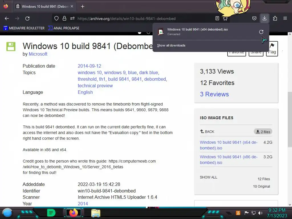
Task: Click the Firefox taskbar icon
Action: [73, 213]
